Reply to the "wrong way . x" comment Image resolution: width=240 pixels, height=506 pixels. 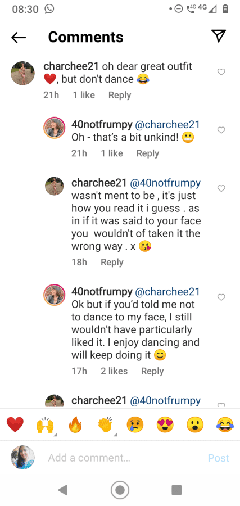click(x=112, y=263)
